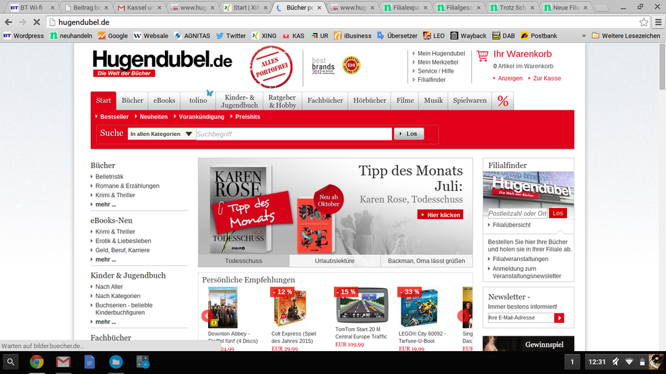666x374 pixels.
Task: Click the Hugendubel.de logo
Action: point(162,64)
